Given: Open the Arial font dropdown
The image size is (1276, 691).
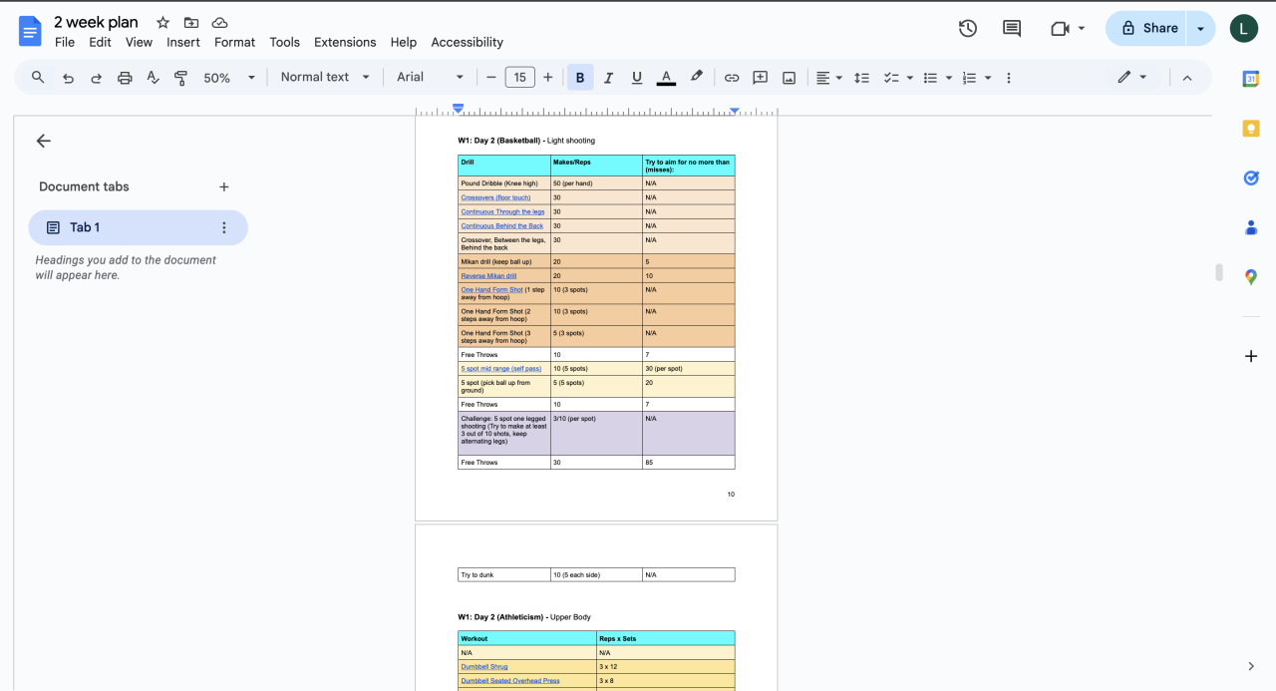Looking at the screenshot, I should coord(430,78).
